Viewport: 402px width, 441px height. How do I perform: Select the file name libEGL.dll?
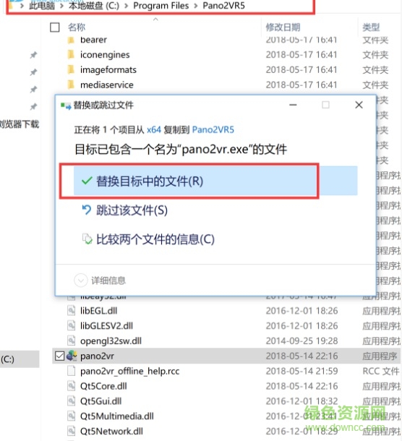pos(99,310)
